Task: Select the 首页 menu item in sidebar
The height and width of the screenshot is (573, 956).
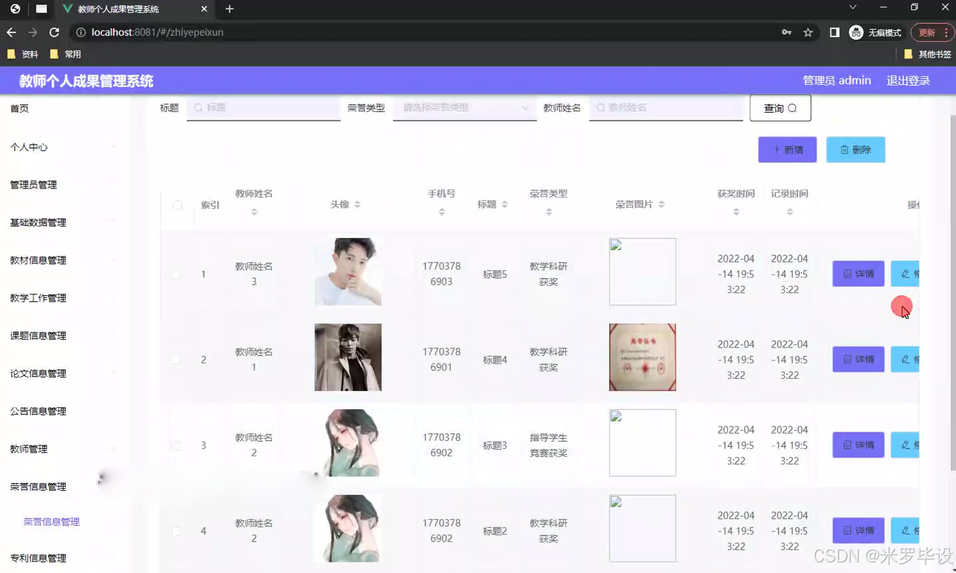Action: [x=20, y=108]
